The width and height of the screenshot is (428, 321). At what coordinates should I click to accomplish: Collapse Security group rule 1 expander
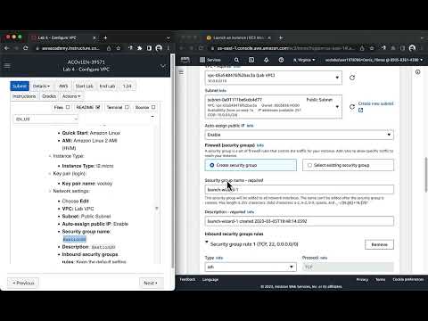point(207,243)
